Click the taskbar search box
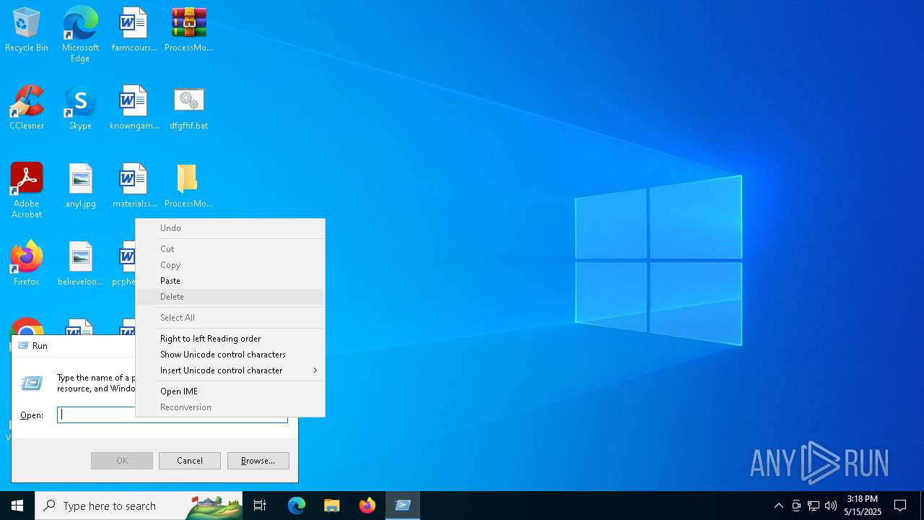The image size is (924, 520). 139,506
